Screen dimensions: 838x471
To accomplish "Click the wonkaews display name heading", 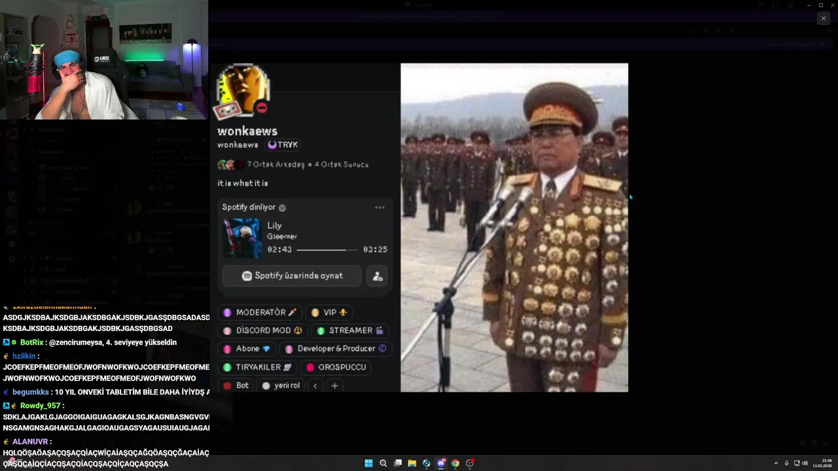I will [247, 131].
